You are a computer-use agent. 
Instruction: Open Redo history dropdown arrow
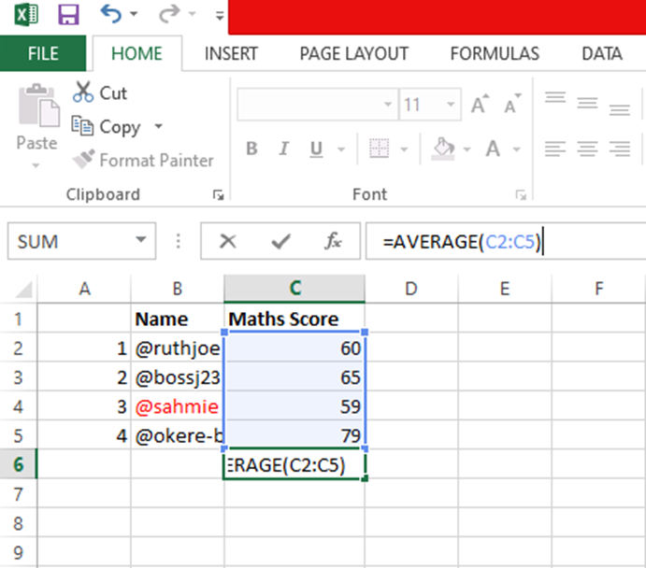pos(192,14)
